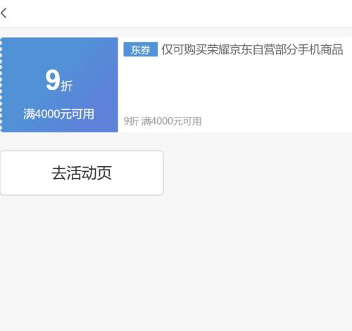
Task: Click the perforated left edge of the coupon
Action: pos(1,85)
